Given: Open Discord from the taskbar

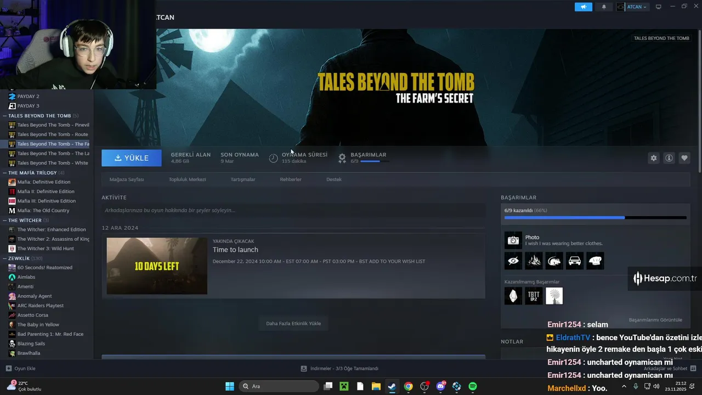Looking at the screenshot, I should [440, 386].
